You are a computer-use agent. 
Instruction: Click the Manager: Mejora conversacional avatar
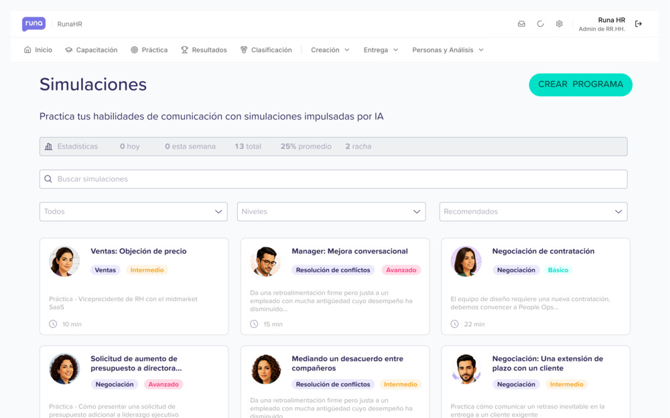265,262
